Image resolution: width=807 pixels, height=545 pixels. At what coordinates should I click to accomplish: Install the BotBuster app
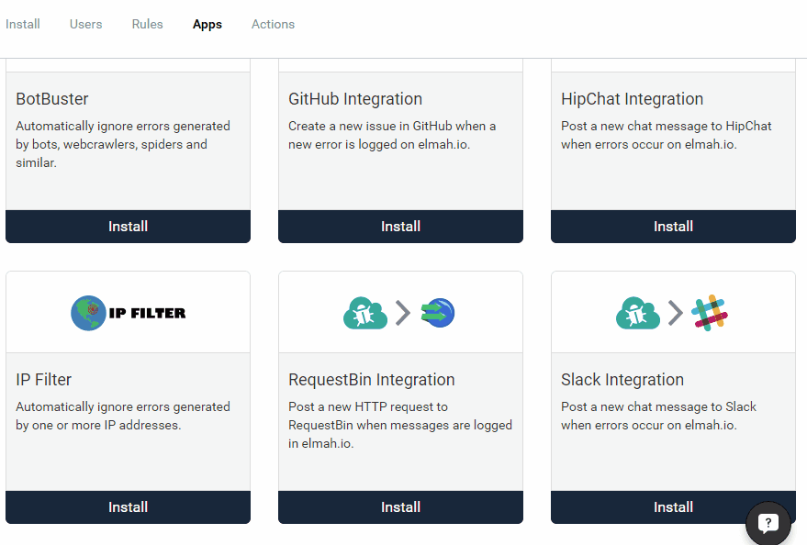point(128,226)
